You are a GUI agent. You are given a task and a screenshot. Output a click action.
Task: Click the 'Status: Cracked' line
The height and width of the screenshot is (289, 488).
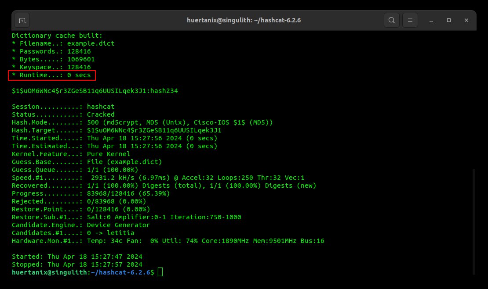63,114
